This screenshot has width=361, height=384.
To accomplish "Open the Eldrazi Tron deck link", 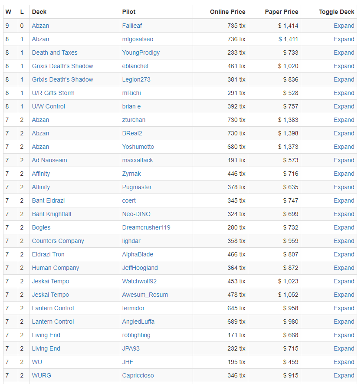I will point(48,254).
